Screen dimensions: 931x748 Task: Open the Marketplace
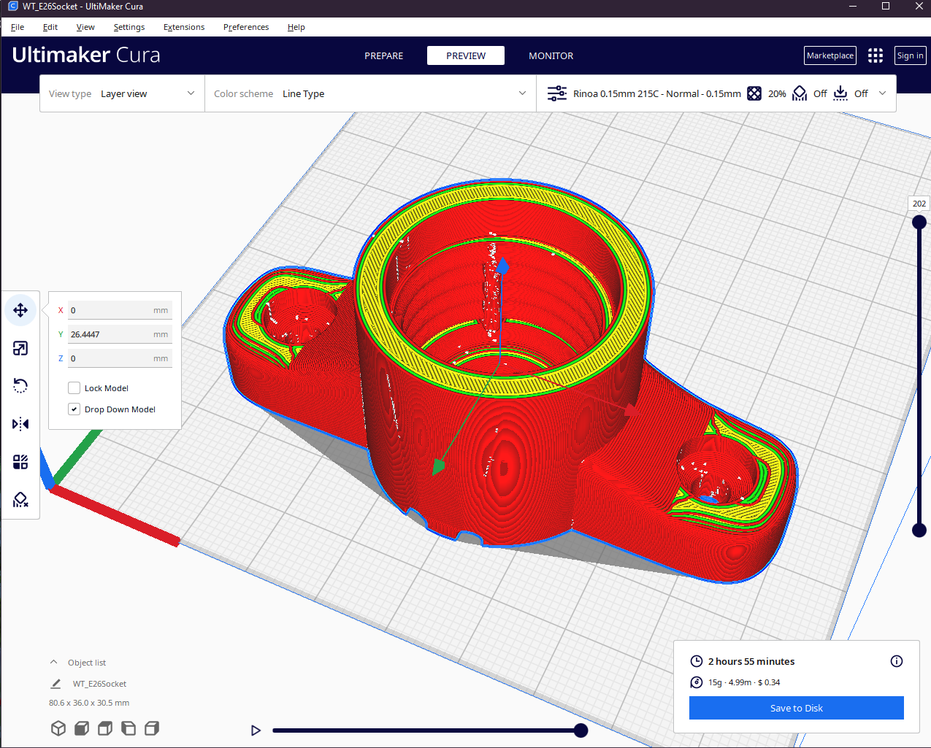[x=830, y=55]
